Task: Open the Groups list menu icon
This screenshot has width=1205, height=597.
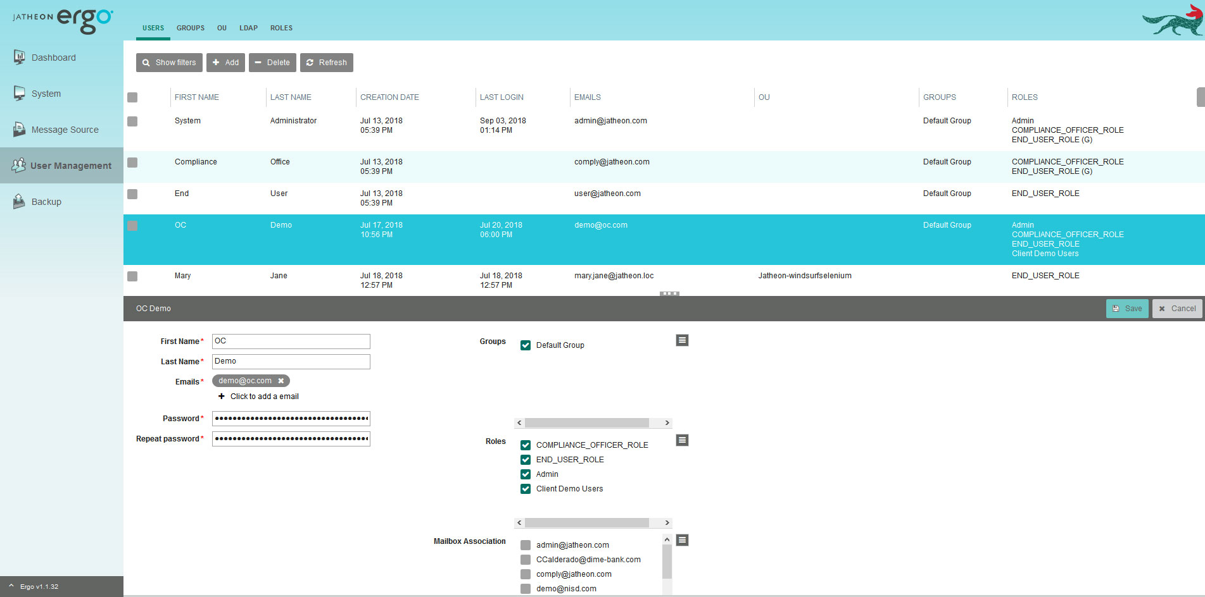Action: pos(682,340)
